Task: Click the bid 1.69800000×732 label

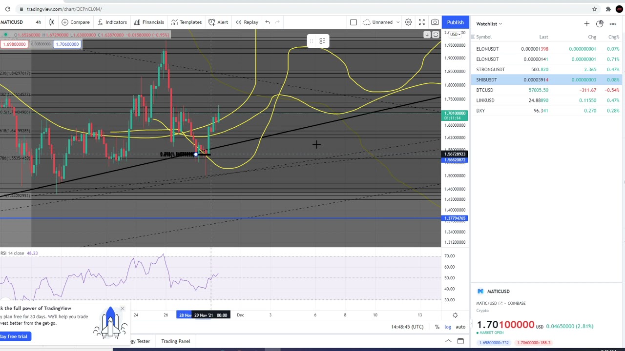Action: tap(493, 343)
